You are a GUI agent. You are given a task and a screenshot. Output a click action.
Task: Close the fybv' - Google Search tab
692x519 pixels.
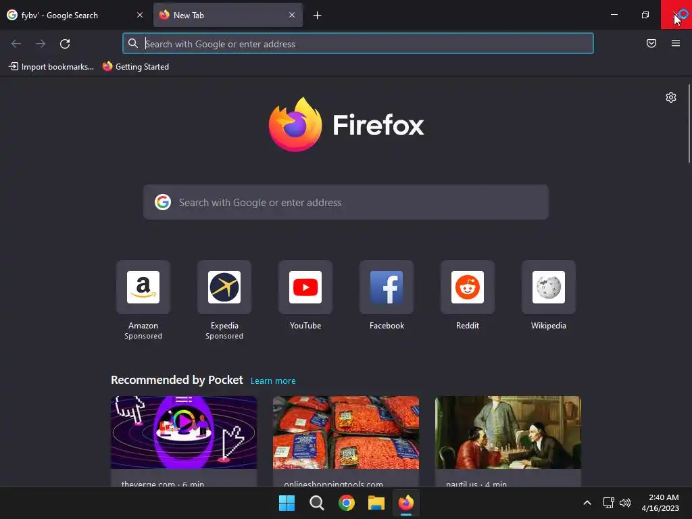pyautogui.click(x=140, y=15)
